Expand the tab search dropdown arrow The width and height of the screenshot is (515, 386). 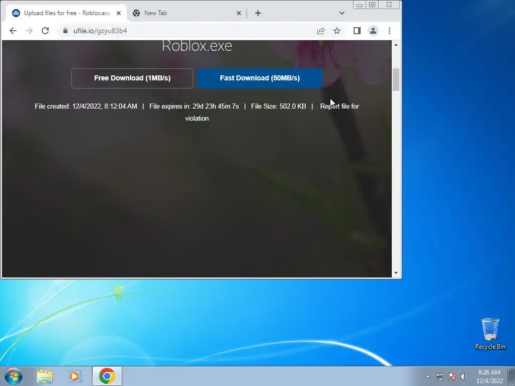click(x=342, y=13)
